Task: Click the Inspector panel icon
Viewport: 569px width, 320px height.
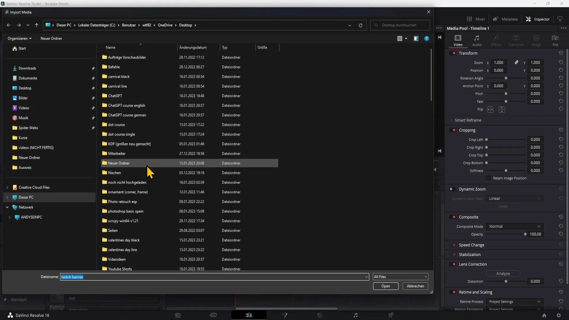Action: pyautogui.click(x=528, y=19)
